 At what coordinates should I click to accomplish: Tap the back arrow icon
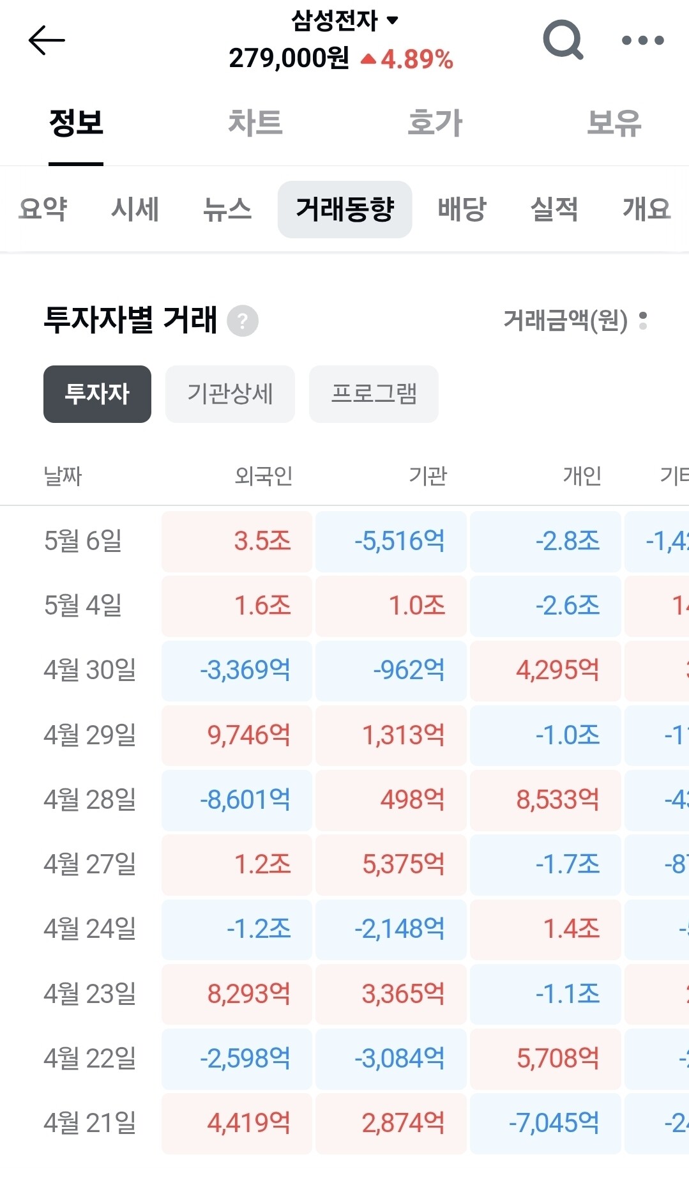(x=47, y=40)
